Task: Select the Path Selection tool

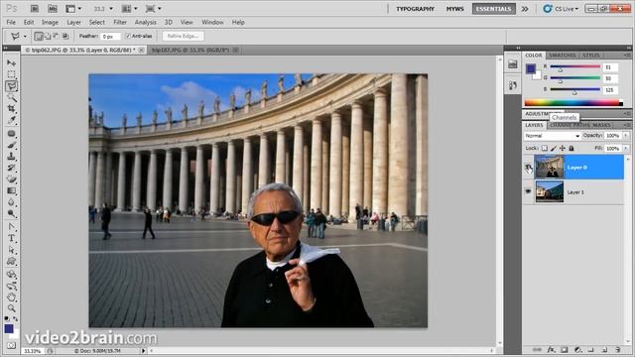Action: click(x=11, y=249)
